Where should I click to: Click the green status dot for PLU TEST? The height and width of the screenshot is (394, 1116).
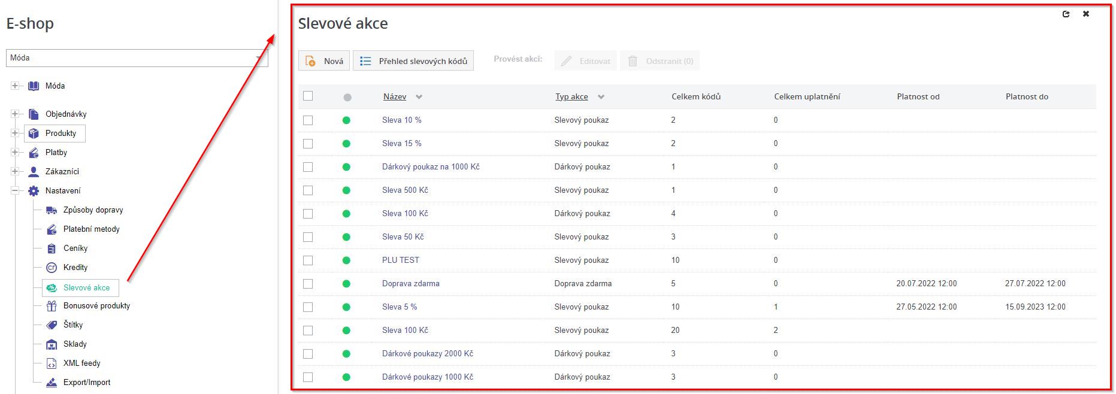click(346, 260)
